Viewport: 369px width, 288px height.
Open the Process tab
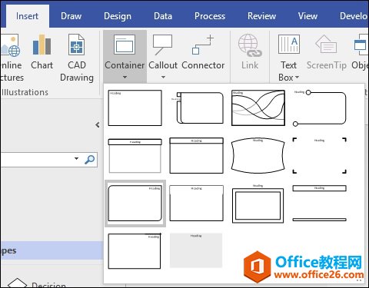(x=210, y=16)
